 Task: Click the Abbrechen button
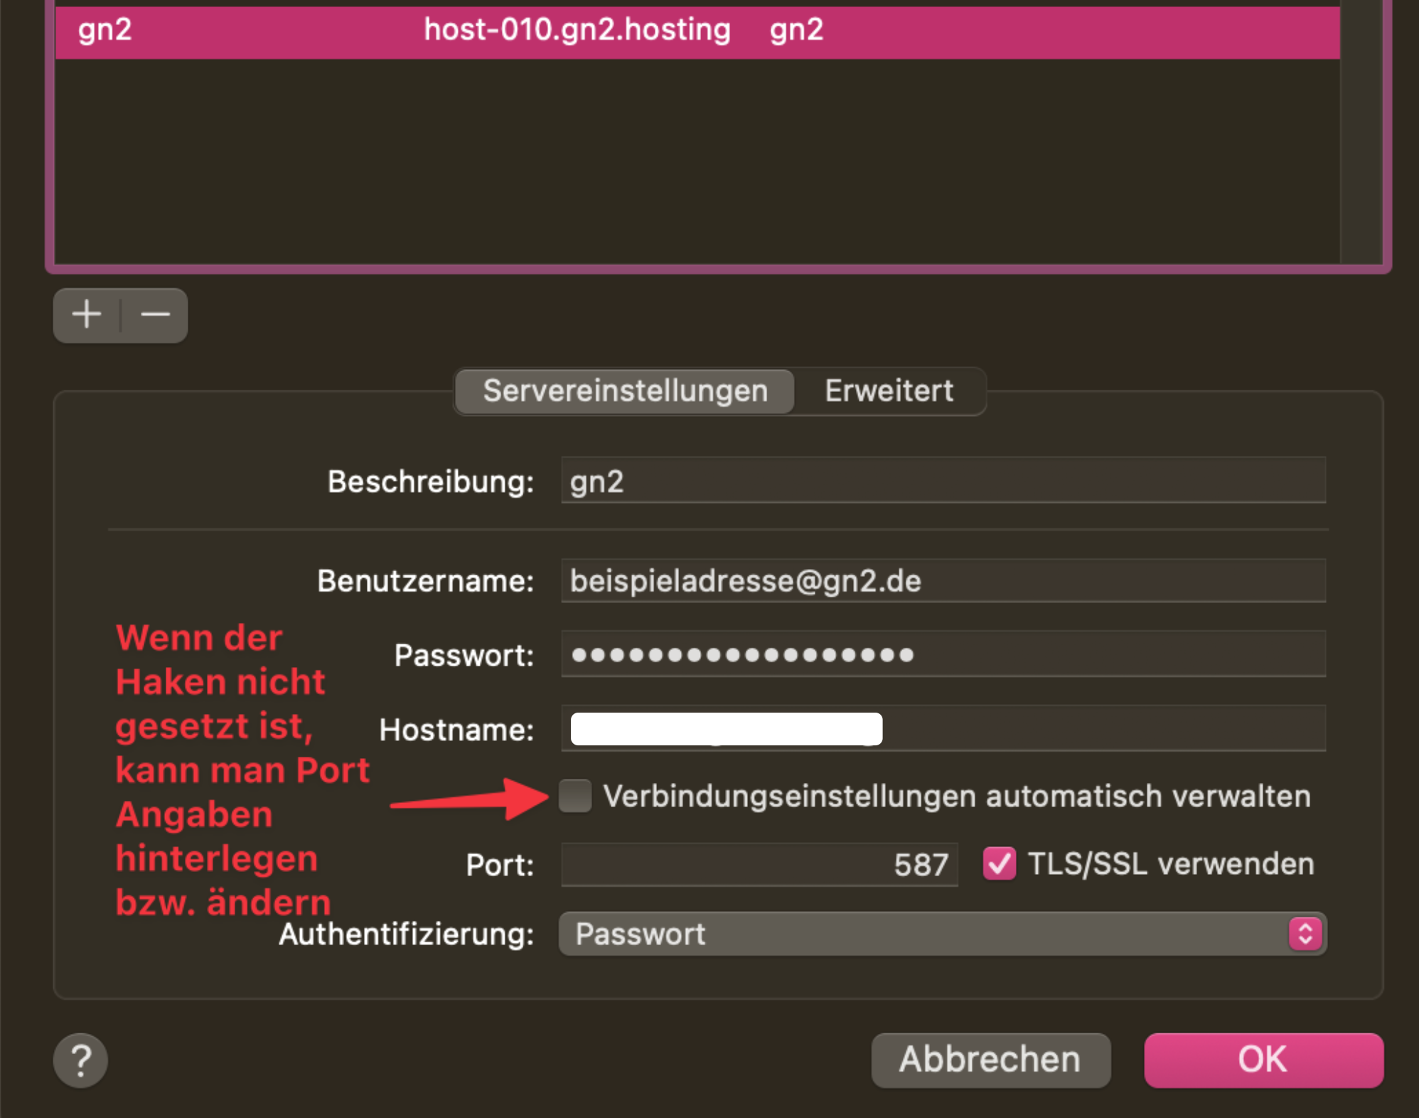click(990, 1060)
